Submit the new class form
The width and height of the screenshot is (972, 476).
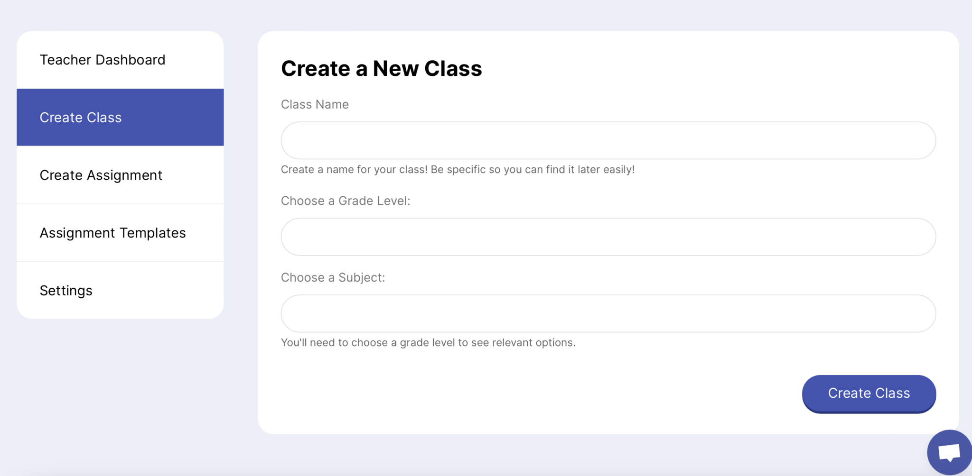pos(869,394)
